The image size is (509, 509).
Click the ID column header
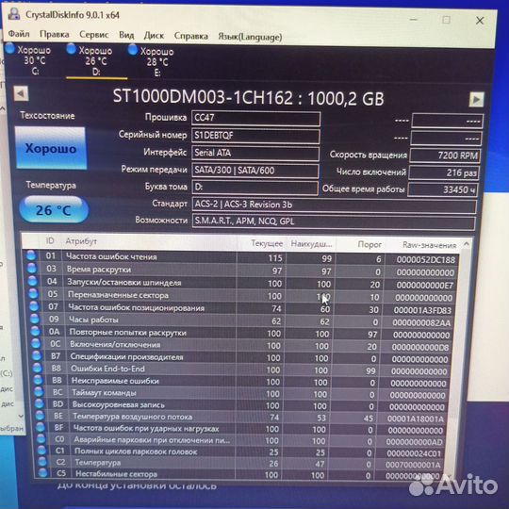[50, 241]
